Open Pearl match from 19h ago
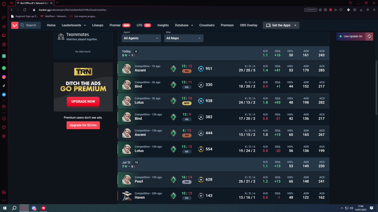378x212 pixels. (223, 179)
